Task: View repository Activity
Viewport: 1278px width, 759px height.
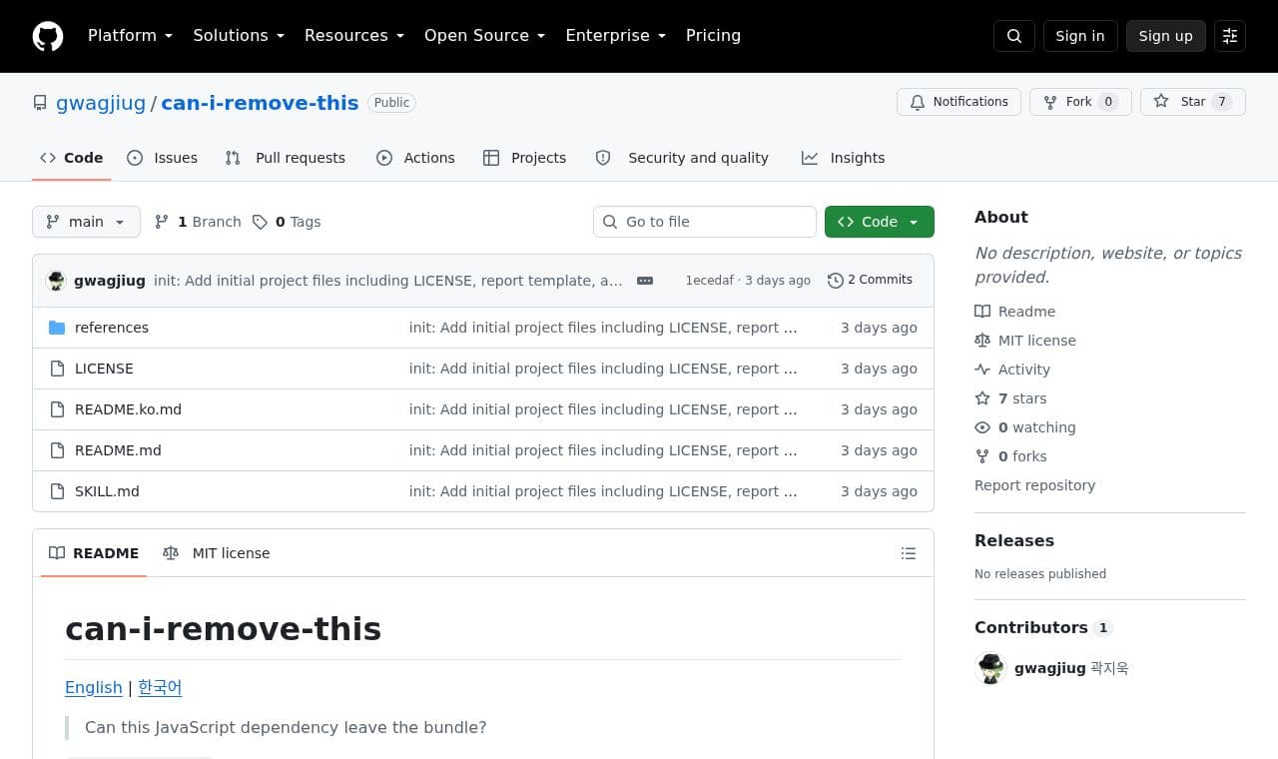Action: pyautogui.click(x=1012, y=370)
